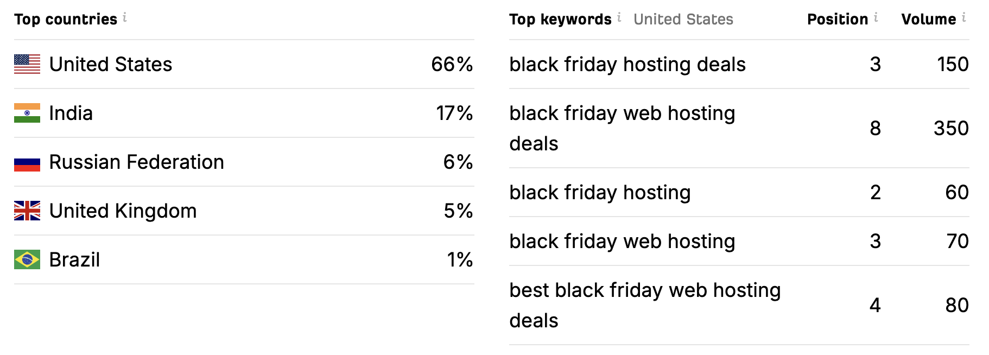Click the info icon next to Volume

tap(964, 17)
